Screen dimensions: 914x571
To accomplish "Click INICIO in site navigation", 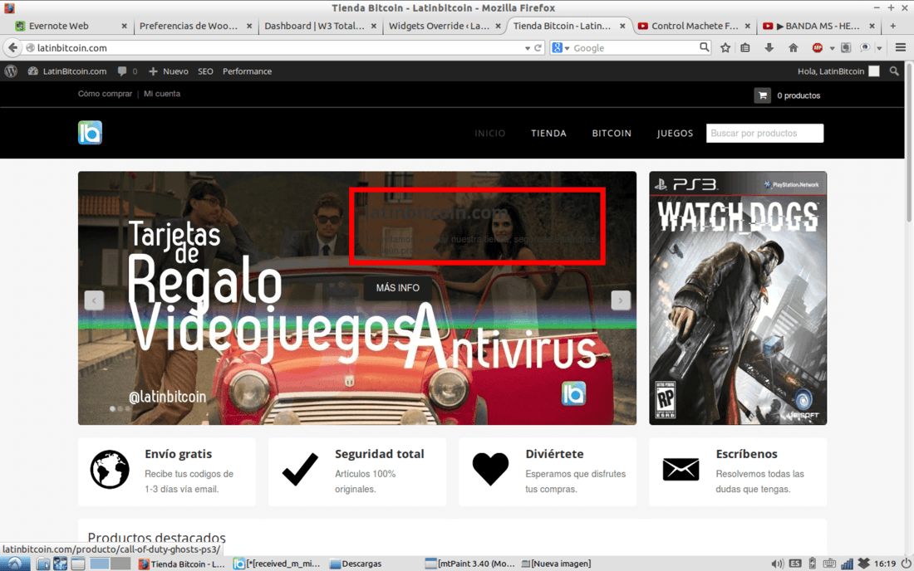I will pos(489,133).
